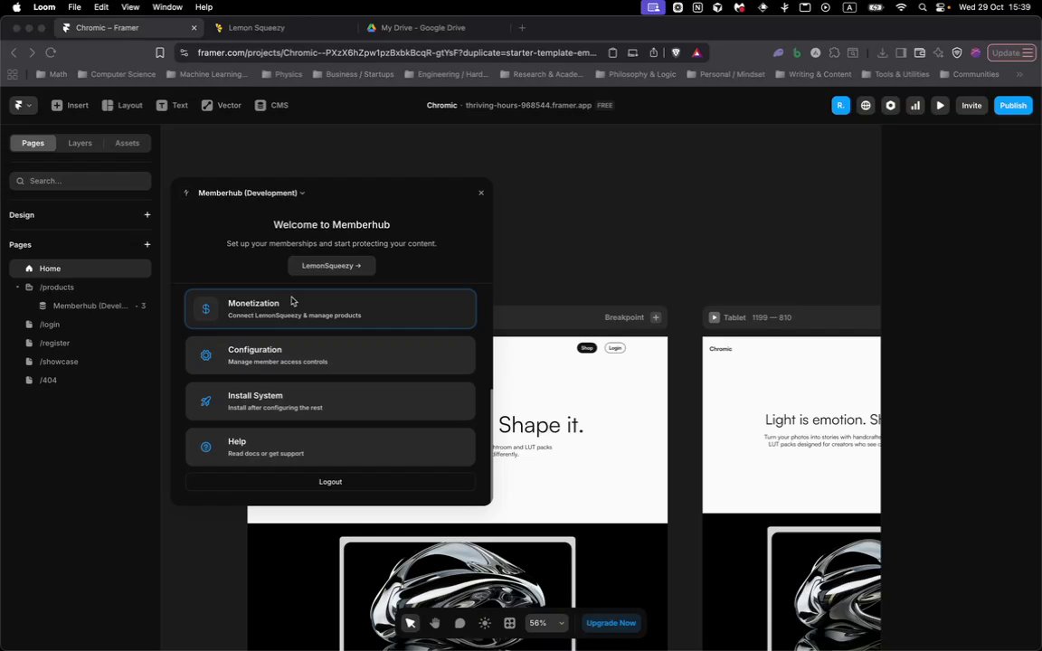
Task: Select the Text tool
Action: click(172, 105)
